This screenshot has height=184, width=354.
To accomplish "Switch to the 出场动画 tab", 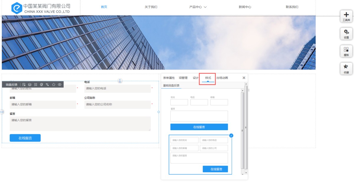I will click(222, 78).
